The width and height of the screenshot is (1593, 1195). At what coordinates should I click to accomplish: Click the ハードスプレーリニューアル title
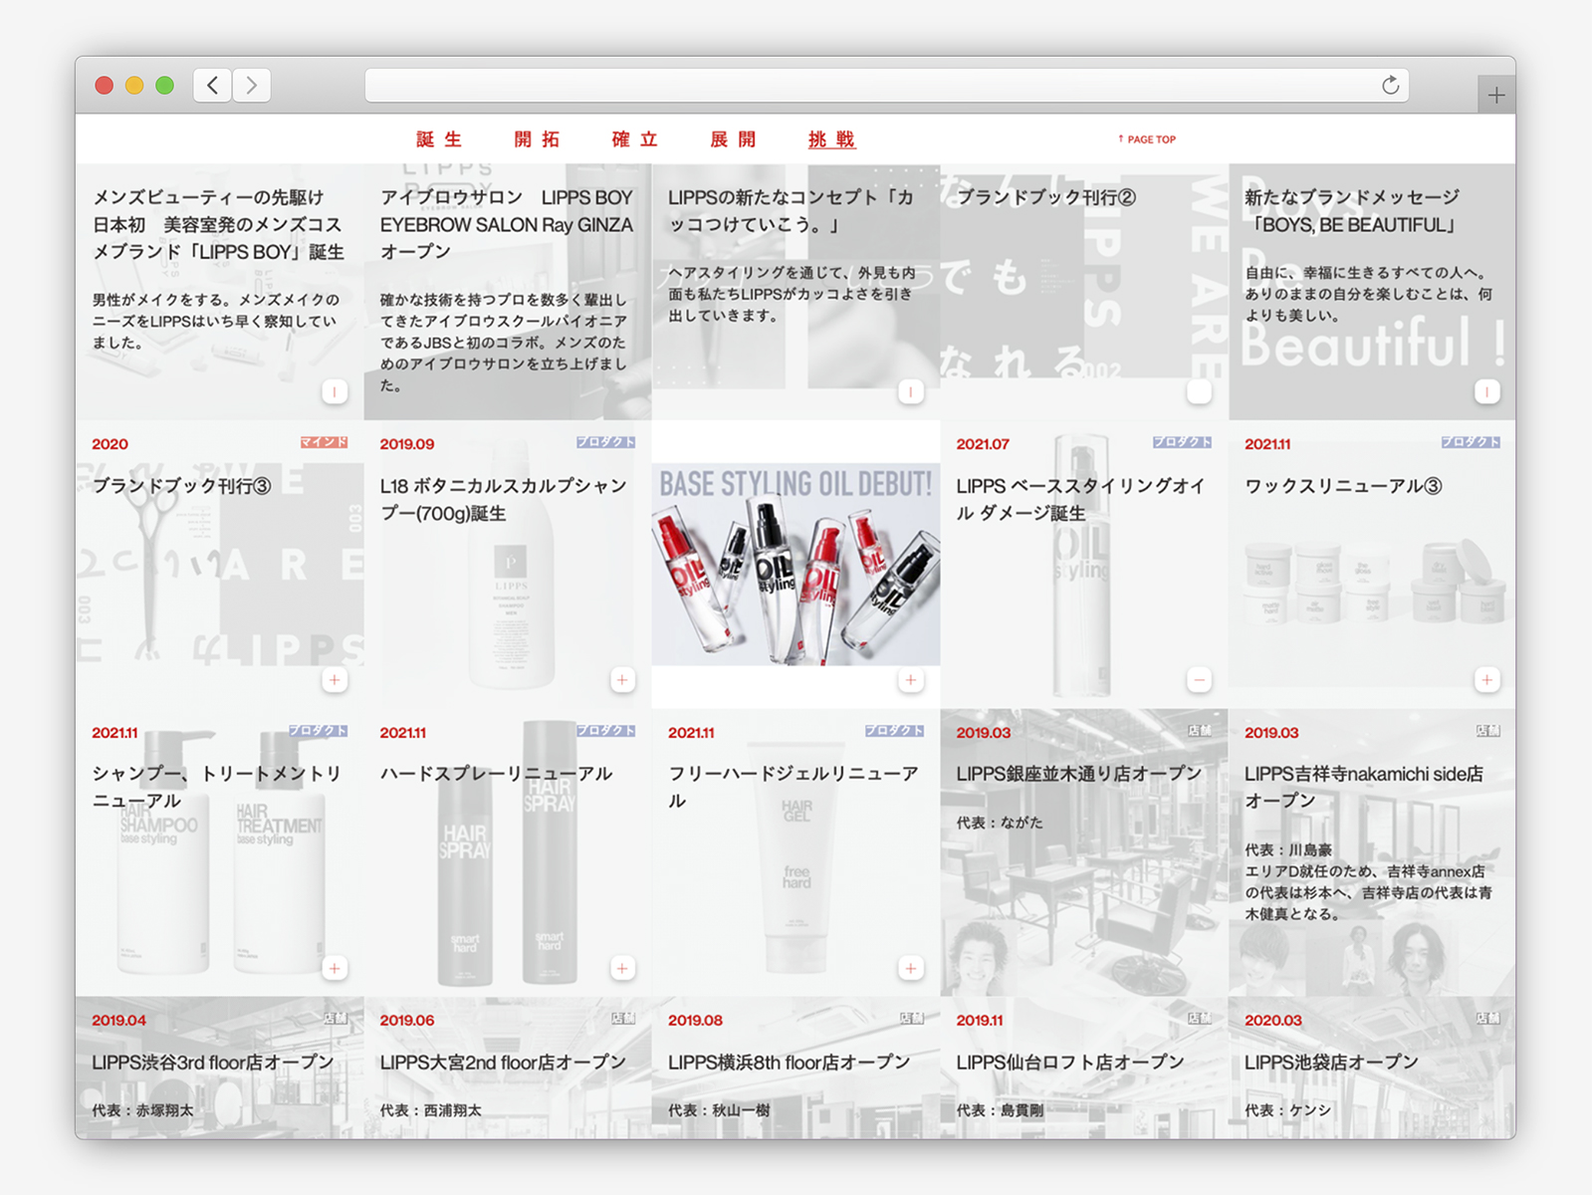[496, 774]
